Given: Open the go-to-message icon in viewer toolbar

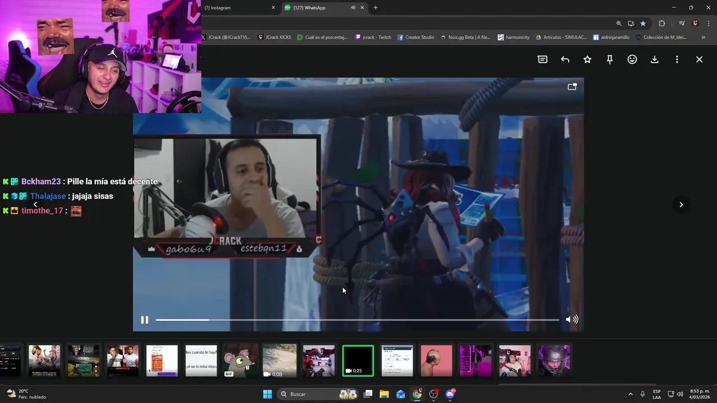Looking at the screenshot, I should tap(542, 59).
